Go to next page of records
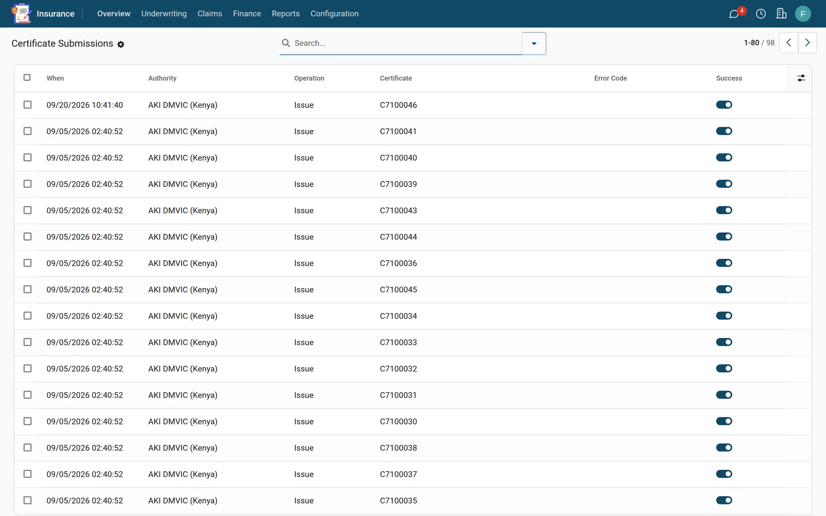The image size is (826, 516). pyautogui.click(x=808, y=43)
